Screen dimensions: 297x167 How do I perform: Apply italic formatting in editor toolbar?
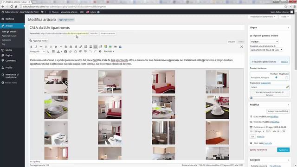tap(36, 47)
